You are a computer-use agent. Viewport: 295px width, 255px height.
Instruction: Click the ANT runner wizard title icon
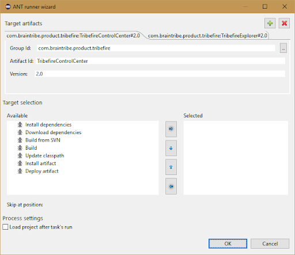8,7
